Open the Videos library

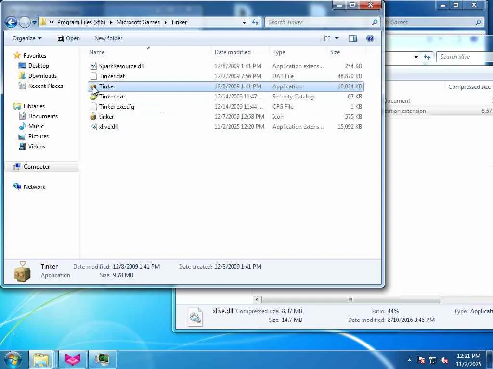tap(37, 146)
